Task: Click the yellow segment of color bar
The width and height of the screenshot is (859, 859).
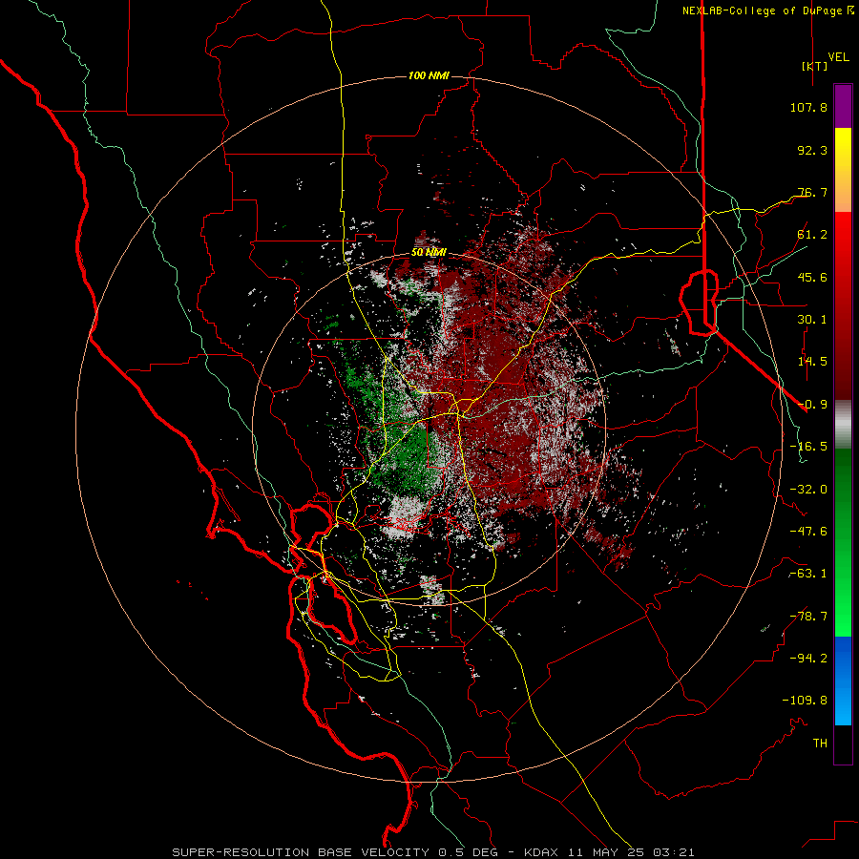Action: [x=843, y=170]
